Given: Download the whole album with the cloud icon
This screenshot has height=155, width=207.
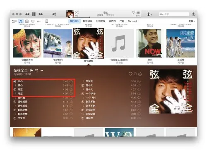Looking at the screenshot, I should (x=140, y=74).
